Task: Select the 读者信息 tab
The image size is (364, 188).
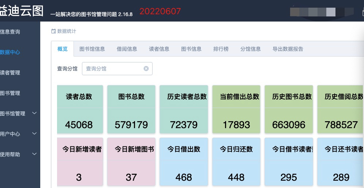Action: 159,49
